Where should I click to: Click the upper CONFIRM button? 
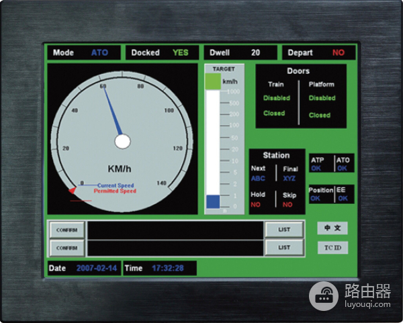point(67,230)
